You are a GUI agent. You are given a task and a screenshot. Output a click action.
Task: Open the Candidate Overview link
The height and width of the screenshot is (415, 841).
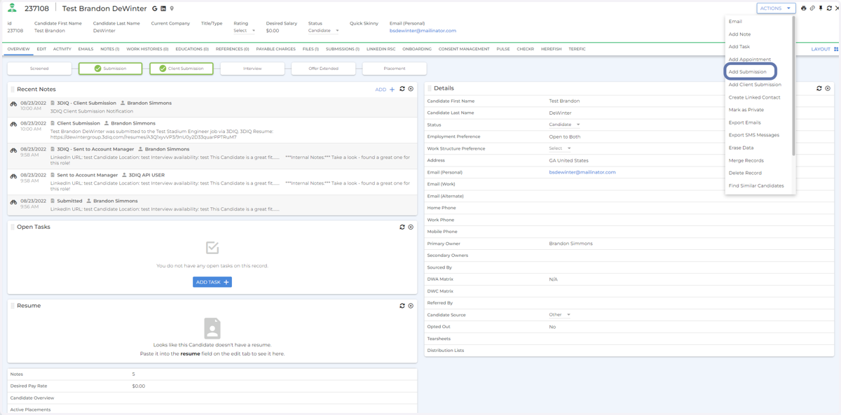point(32,398)
